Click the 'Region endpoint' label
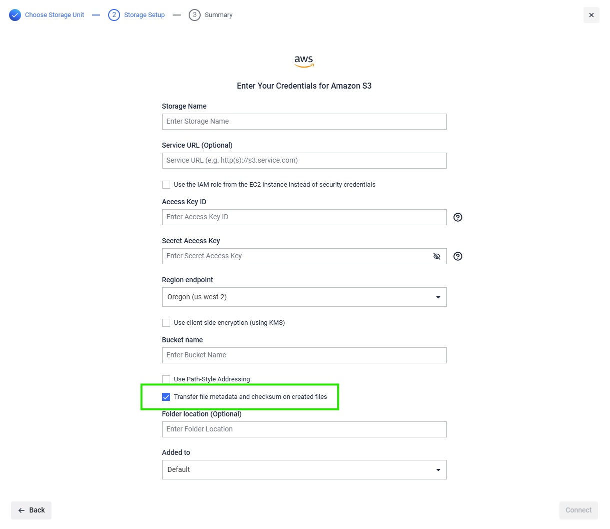The image size is (610, 529). (188, 280)
